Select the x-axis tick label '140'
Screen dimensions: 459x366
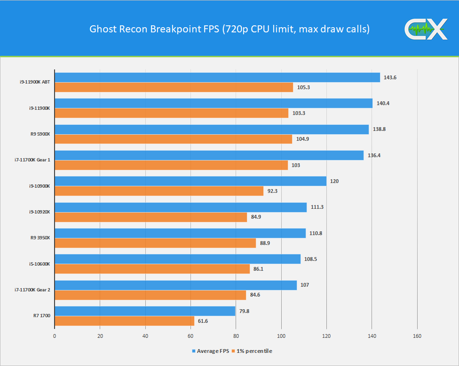(x=372, y=336)
